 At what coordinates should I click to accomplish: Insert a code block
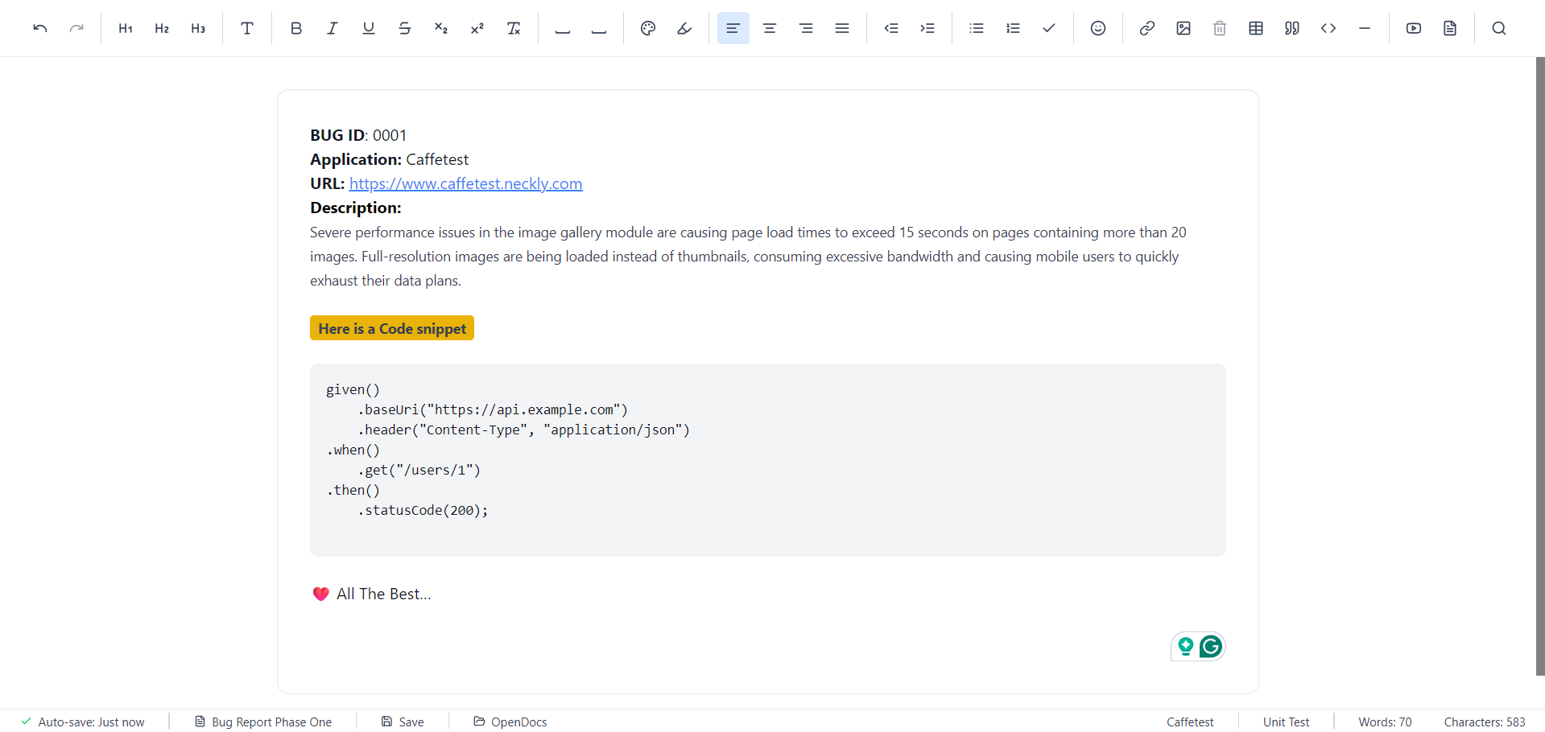[x=1328, y=28]
